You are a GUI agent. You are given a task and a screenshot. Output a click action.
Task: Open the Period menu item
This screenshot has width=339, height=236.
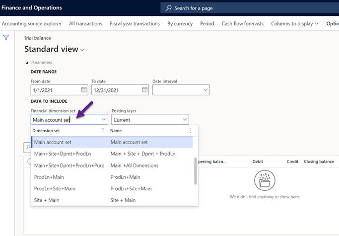coord(207,24)
